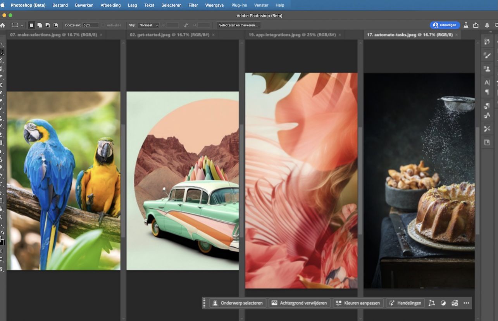
Task: Click the Home icon in the options bar
Action: (x=3, y=25)
